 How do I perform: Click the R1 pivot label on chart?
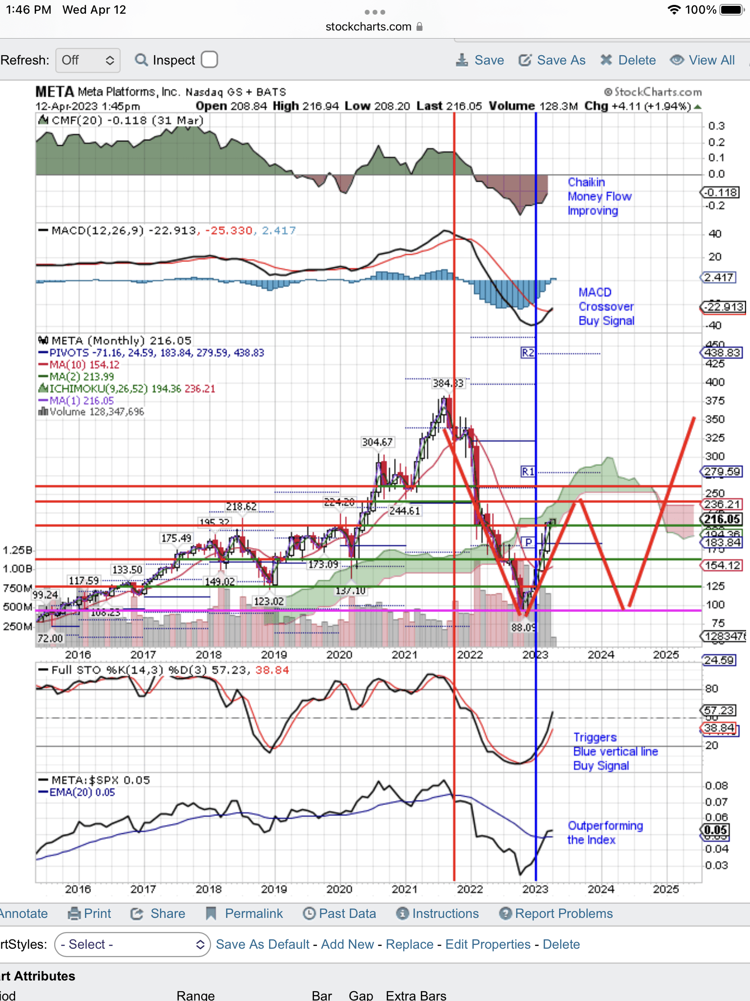coord(528,472)
